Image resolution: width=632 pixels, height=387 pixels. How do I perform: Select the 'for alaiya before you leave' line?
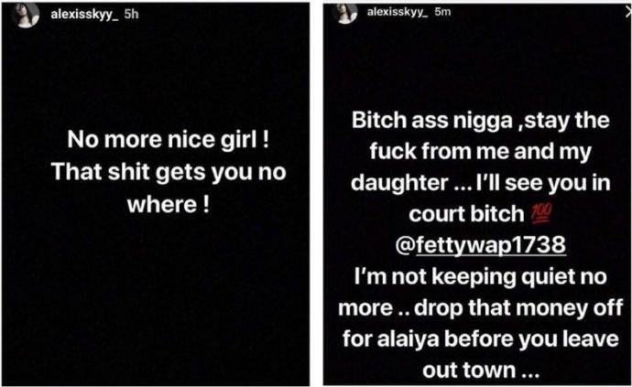pos(481,339)
